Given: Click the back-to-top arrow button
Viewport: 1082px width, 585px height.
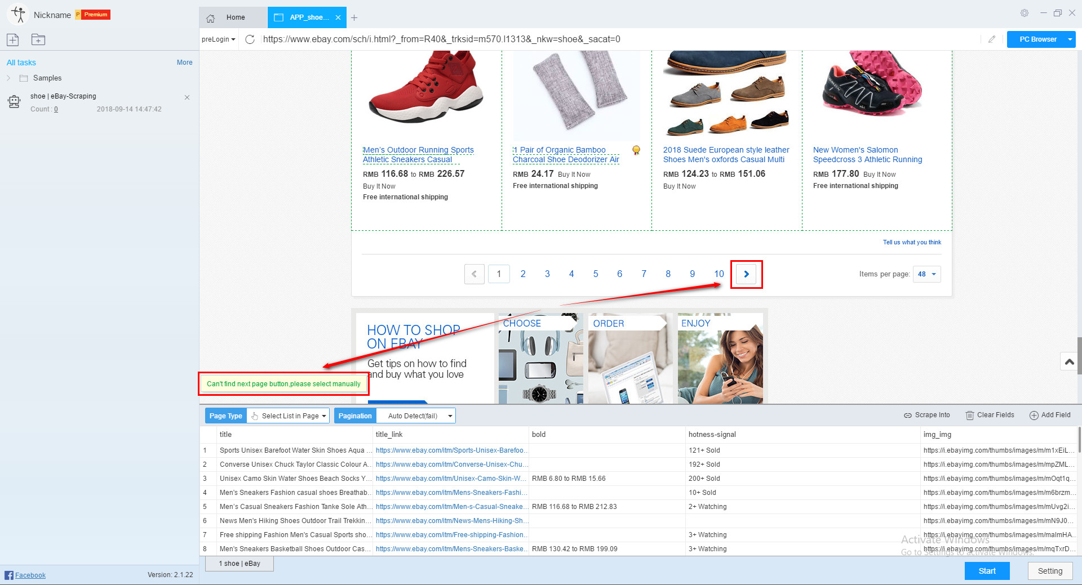Looking at the screenshot, I should coord(1069,361).
